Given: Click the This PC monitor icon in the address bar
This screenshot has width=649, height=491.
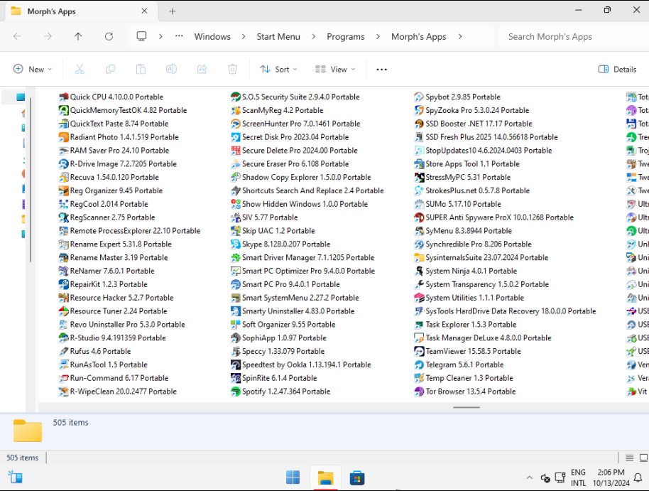Looking at the screenshot, I should point(141,36).
